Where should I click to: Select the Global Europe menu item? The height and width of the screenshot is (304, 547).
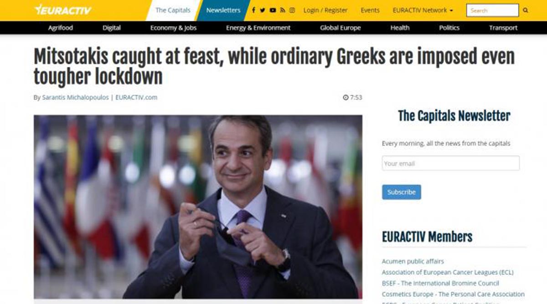click(340, 28)
